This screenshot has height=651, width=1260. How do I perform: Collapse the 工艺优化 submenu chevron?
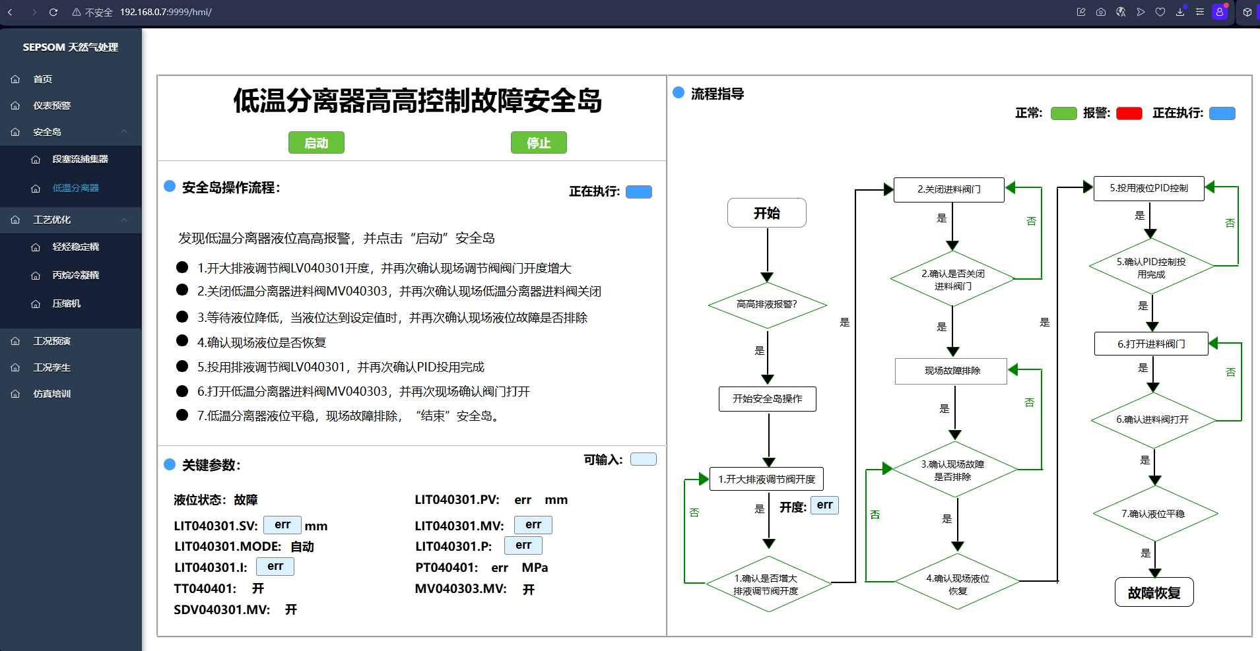pos(124,220)
